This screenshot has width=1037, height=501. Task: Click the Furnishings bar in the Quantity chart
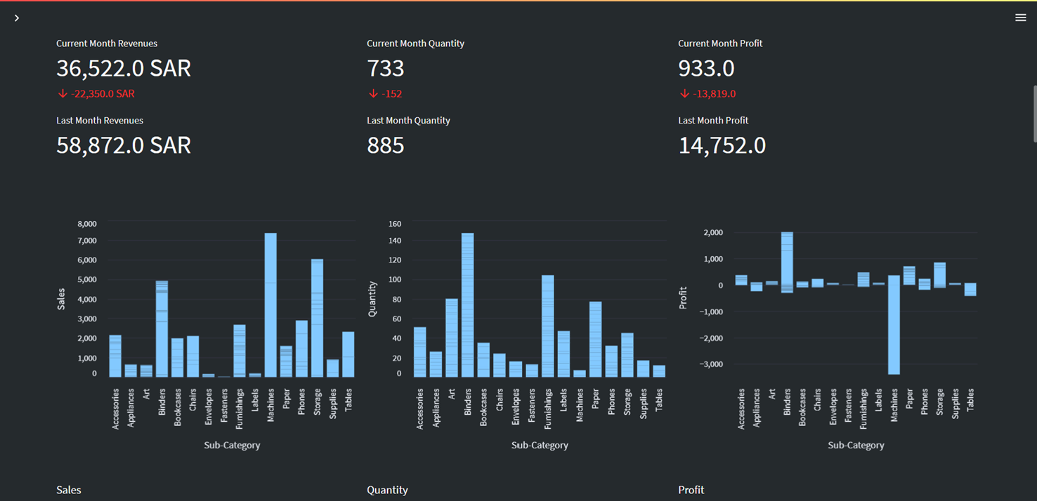pyautogui.click(x=549, y=323)
